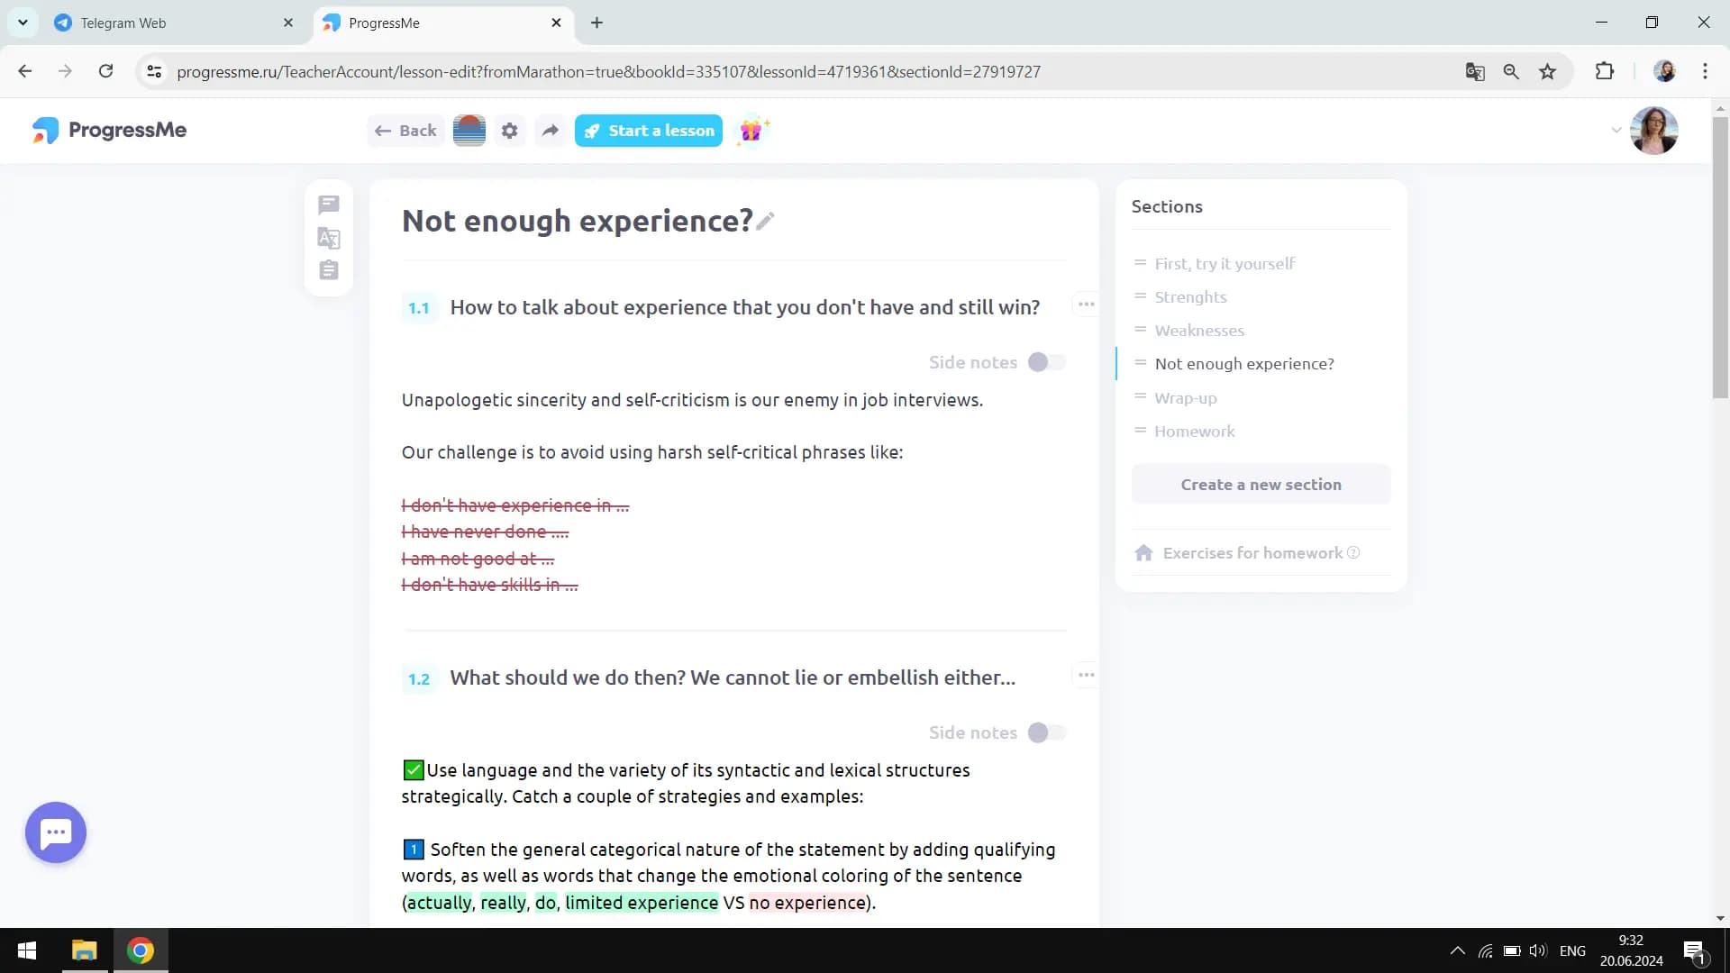Toggle Side notes for exercise 1.2
Viewport: 1730px width, 973px height.
(x=1046, y=732)
